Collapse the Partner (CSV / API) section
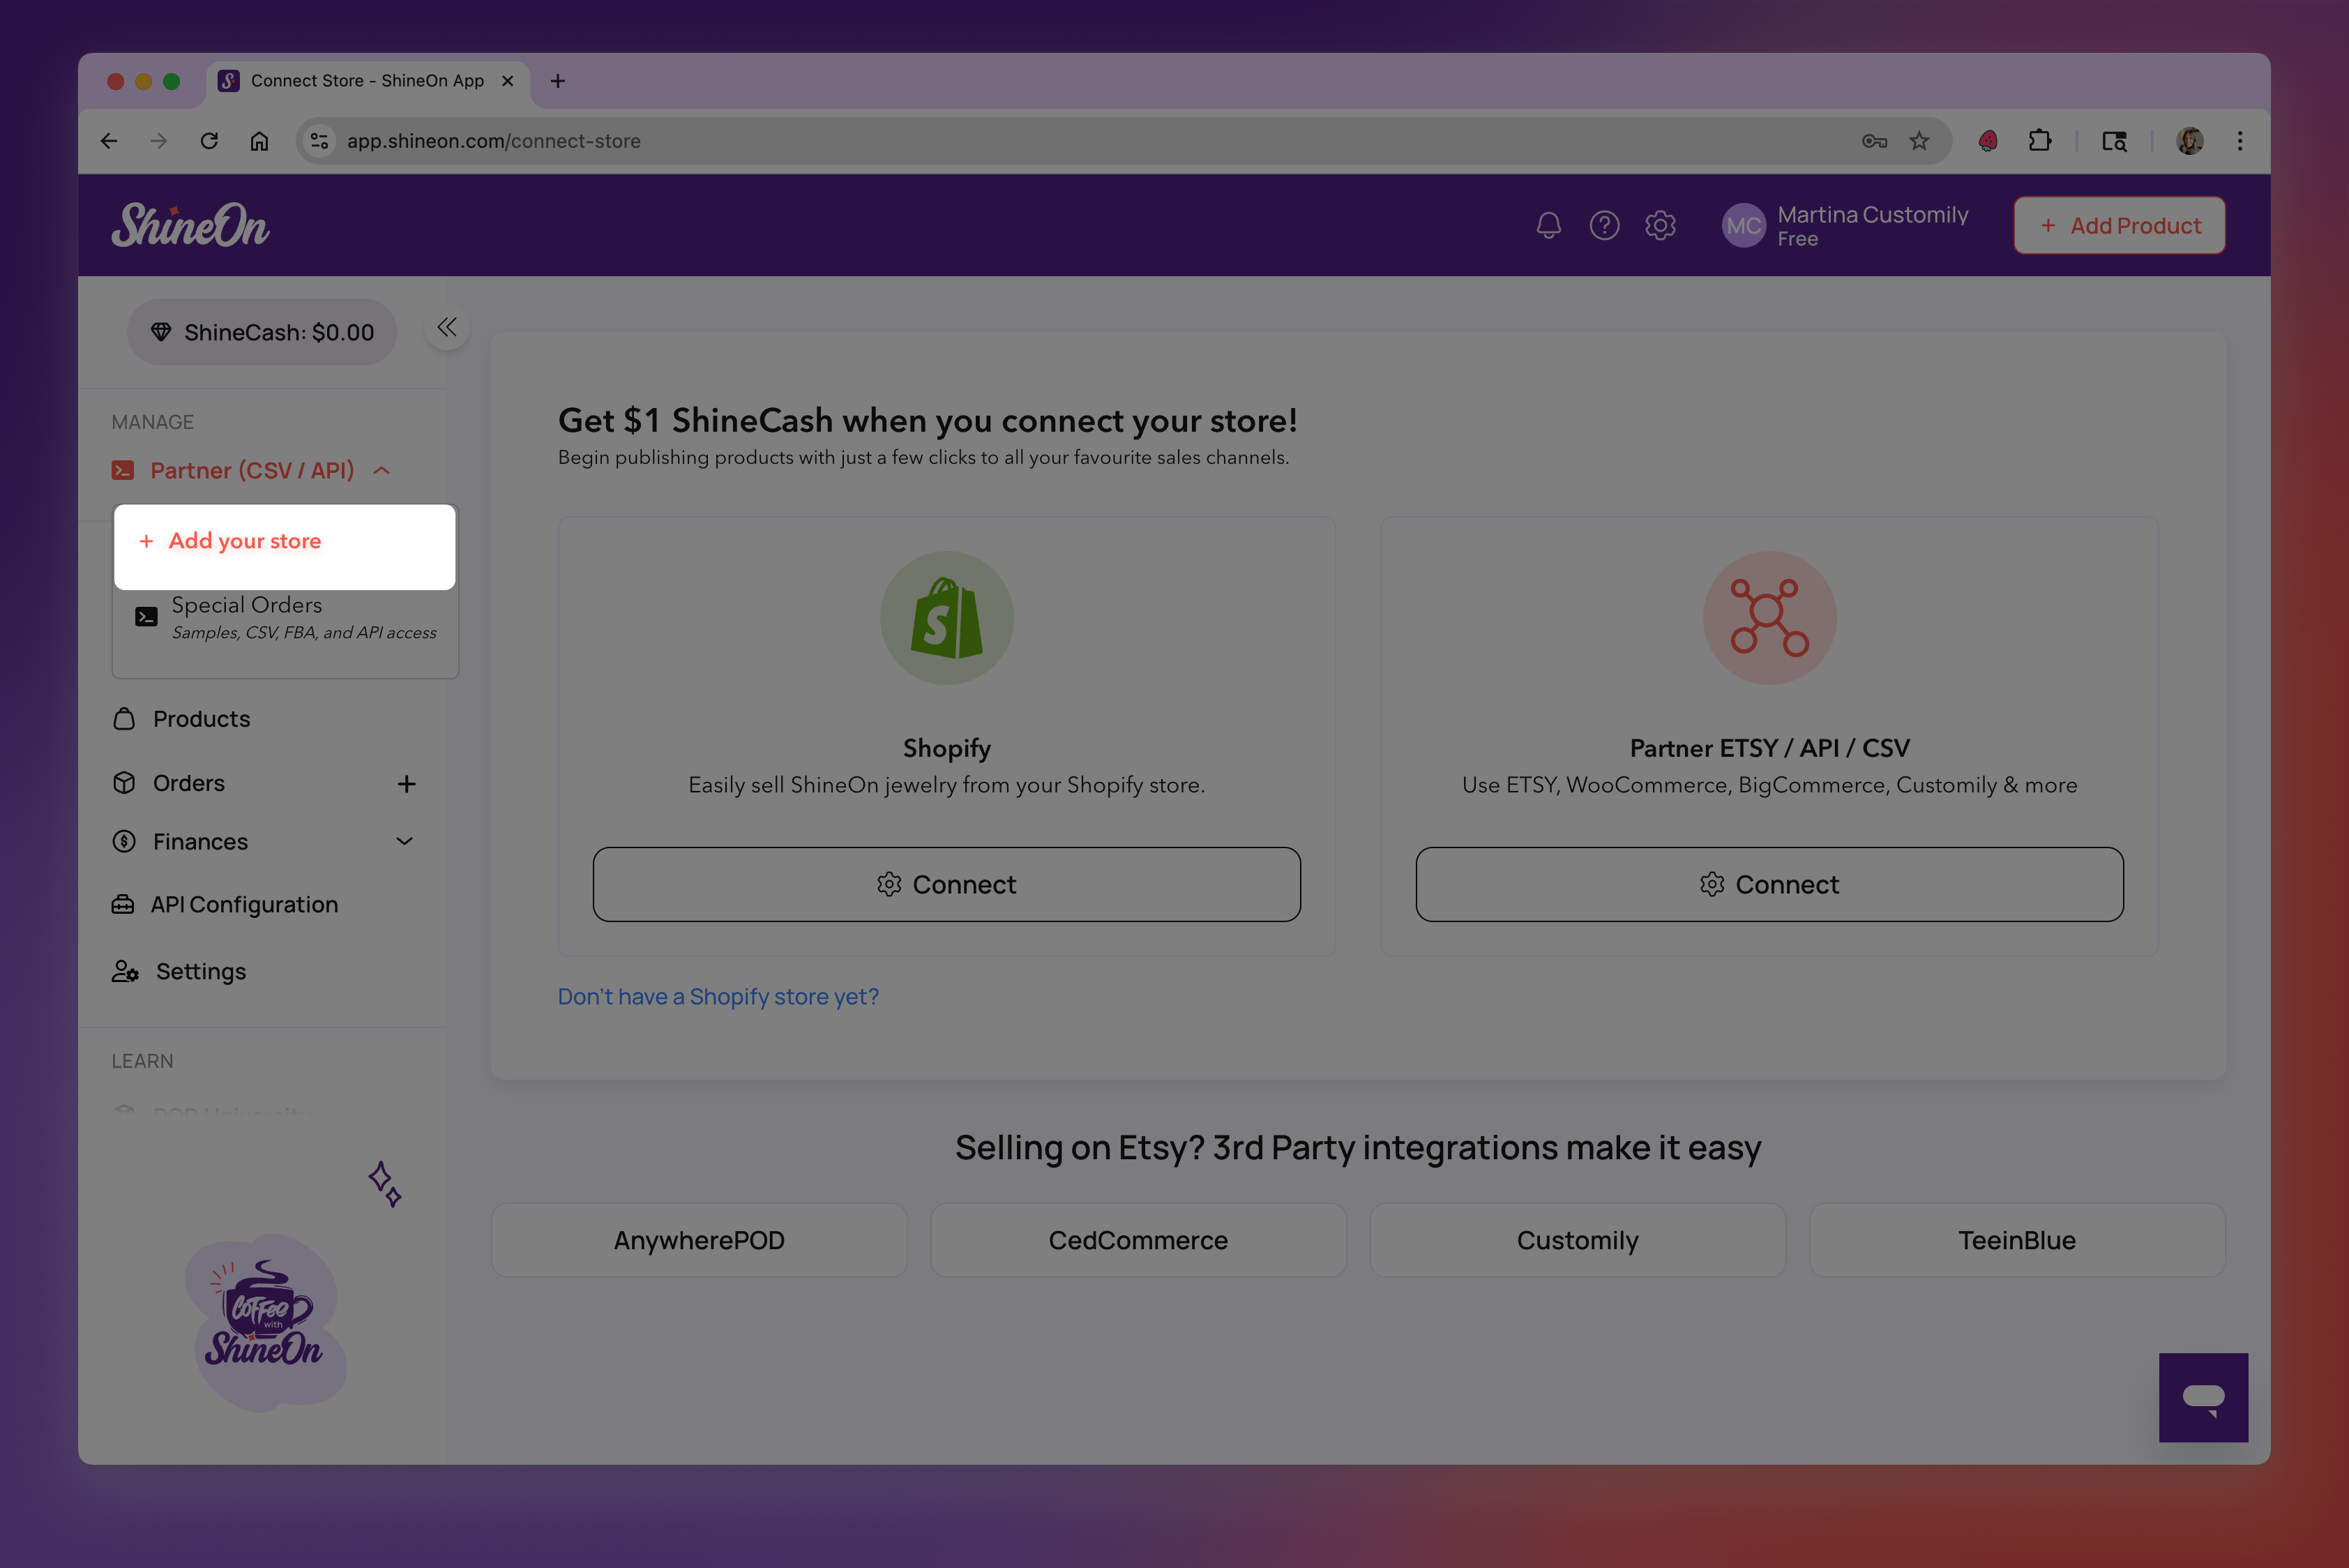Screen dimensions: 2349x1568 381,470
